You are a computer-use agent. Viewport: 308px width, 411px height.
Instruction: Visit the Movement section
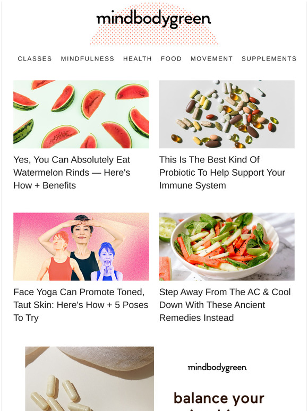pyautogui.click(x=211, y=59)
